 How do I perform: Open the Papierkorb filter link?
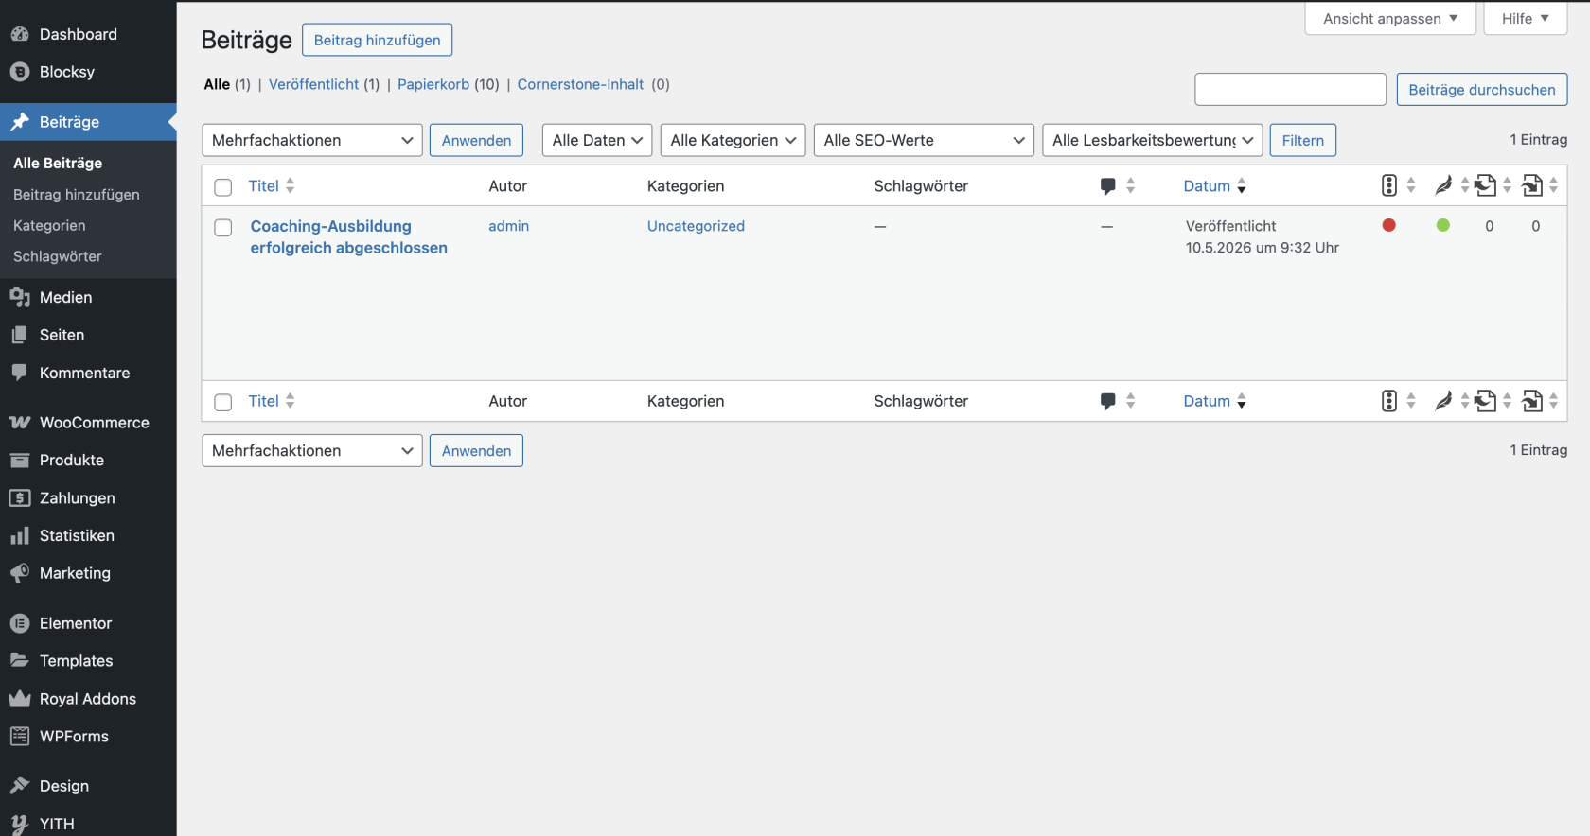433,84
